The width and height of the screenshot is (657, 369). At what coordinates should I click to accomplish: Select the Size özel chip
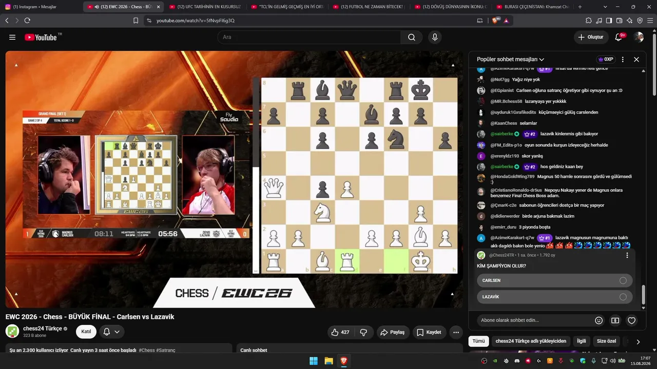(606, 341)
